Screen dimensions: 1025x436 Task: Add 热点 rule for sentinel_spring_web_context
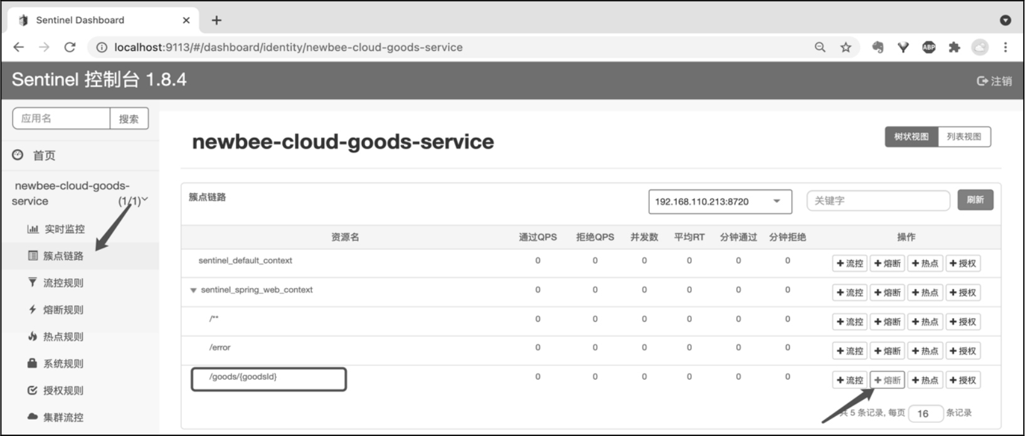tap(925, 293)
